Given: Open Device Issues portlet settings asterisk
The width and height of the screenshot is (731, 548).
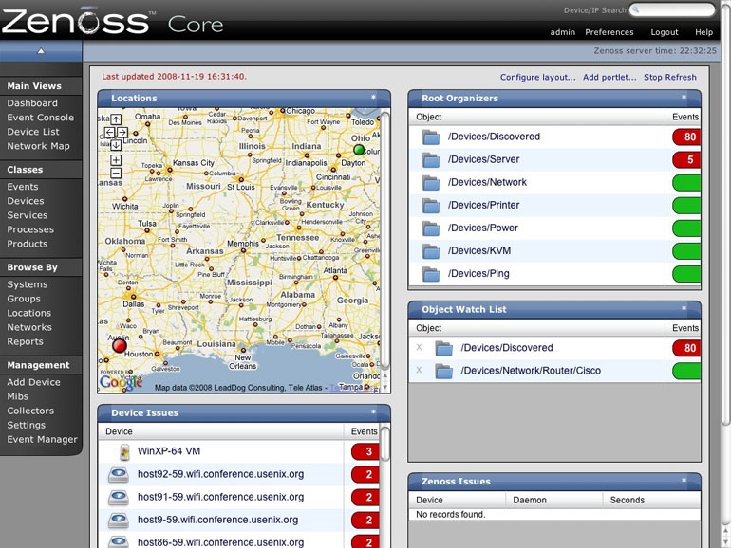Looking at the screenshot, I should (x=373, y=411).
